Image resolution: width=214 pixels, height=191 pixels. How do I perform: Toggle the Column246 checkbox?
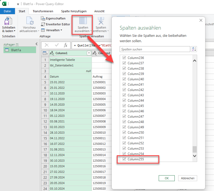click(124, 111)
